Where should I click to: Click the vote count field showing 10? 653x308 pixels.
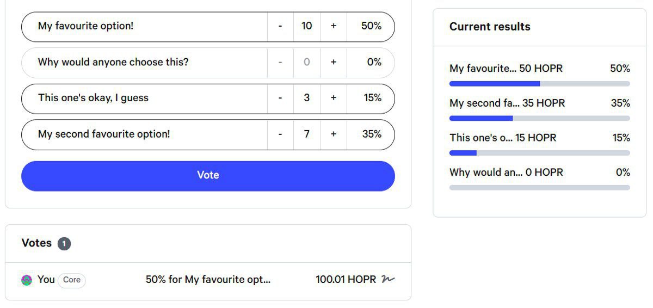[x=307, y=26]
